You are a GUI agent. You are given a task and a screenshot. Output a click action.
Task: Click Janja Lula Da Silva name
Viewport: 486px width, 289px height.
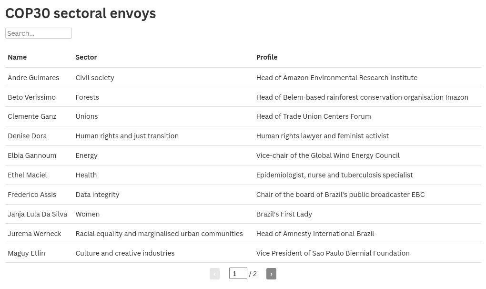coord(38,214)
